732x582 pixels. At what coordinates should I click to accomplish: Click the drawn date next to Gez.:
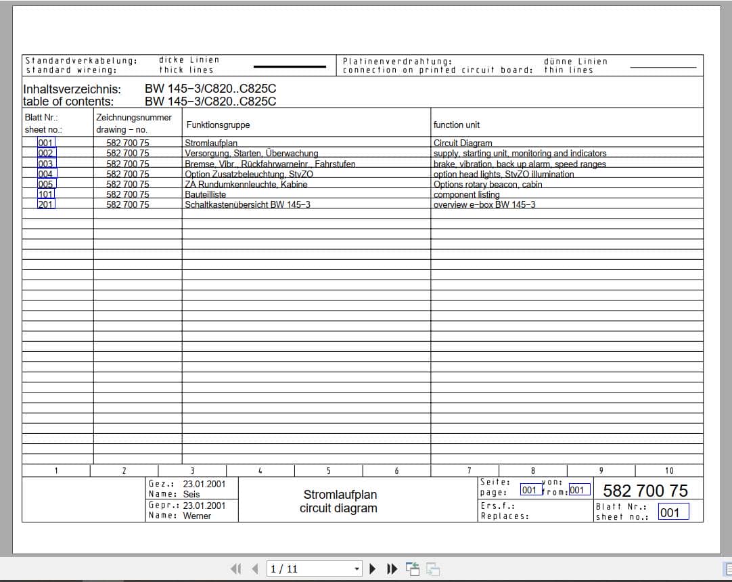(x=204, y=484)
